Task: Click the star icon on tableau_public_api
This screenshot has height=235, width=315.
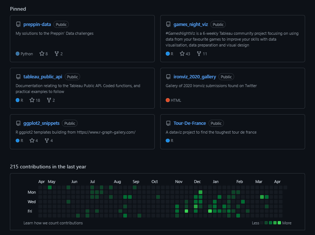Action: (32, 100)
